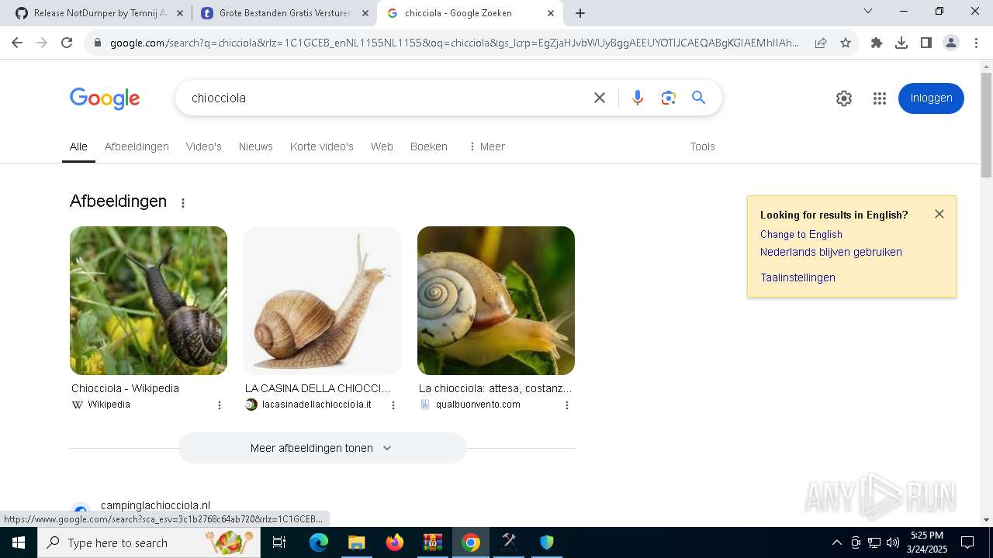Open the Meer search filters dropdown
The width and height of the screenshot is (993, 558).
(x=487, y=146)
